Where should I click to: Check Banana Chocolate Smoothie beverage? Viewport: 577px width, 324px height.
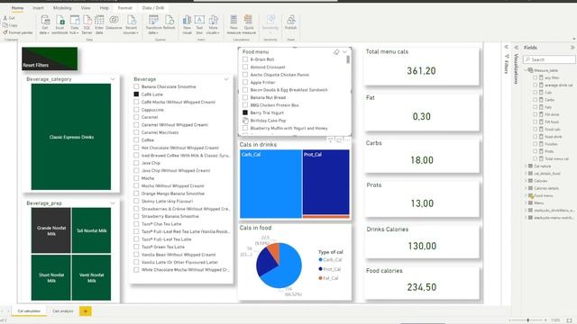tap(136, 86)
